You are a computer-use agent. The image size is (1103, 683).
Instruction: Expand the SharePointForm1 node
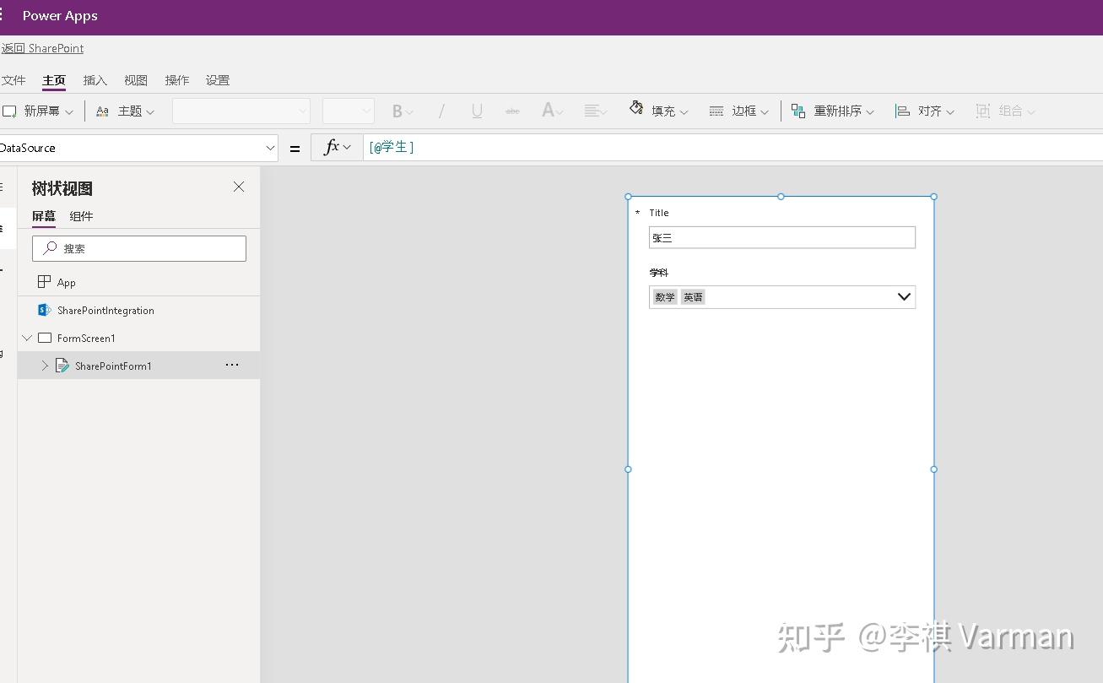coord(43,366)
